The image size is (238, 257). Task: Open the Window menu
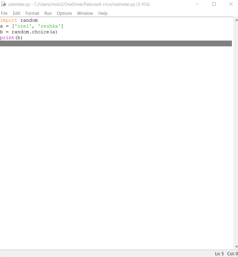click(x=85, y=13)
